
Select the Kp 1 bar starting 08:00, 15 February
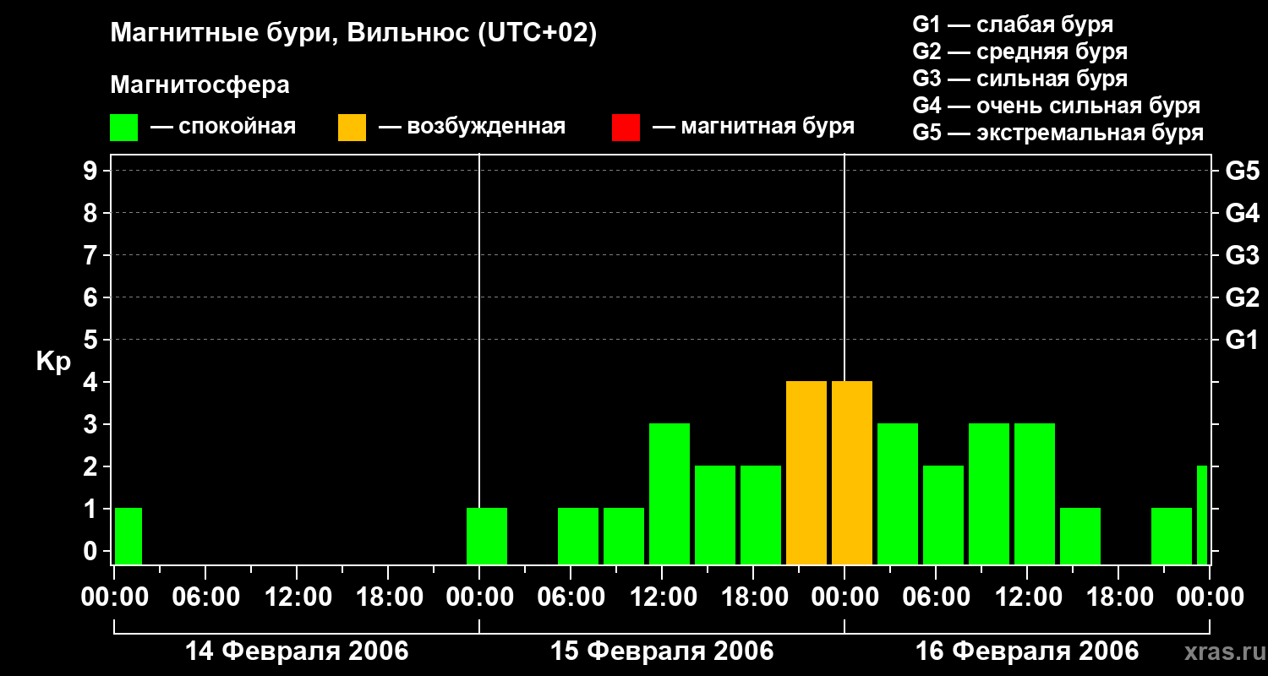pyautogui.click(x=624, y=537)
